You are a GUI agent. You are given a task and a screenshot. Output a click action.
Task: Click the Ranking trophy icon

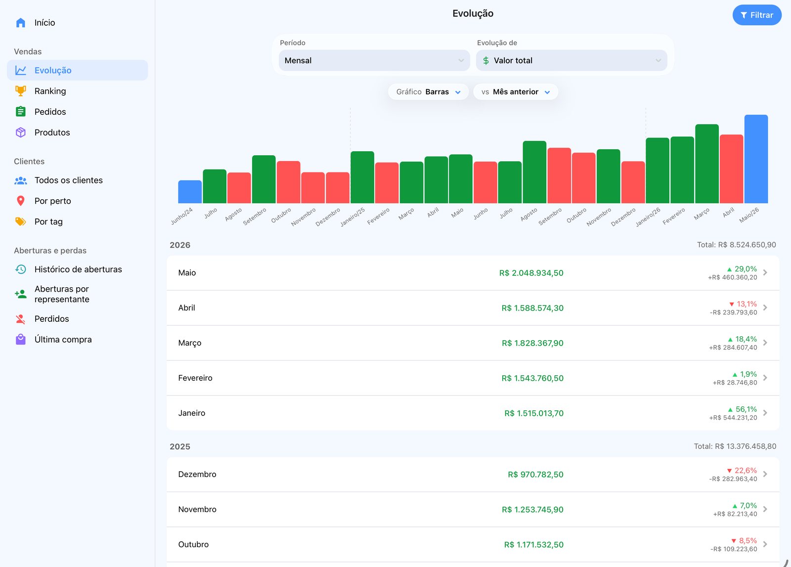point(20,91)
